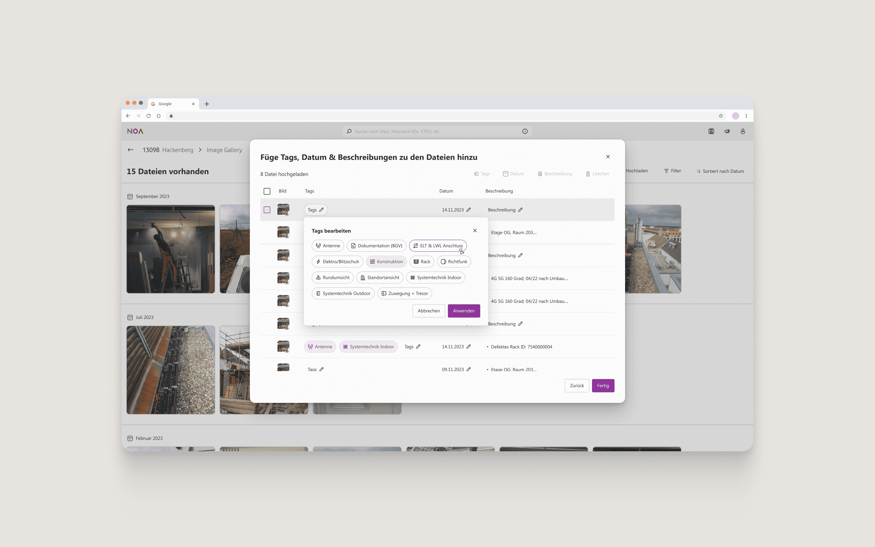The height and width of the screenshot is (547, 875).
Task: Toggle Systemtechnik Indoor chip in Tags bearbeiten popup
Action: [x=436, y=278]
